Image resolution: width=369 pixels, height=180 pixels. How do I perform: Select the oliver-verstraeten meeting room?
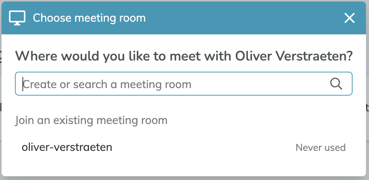pyautogui.click(x=183, y=147)
